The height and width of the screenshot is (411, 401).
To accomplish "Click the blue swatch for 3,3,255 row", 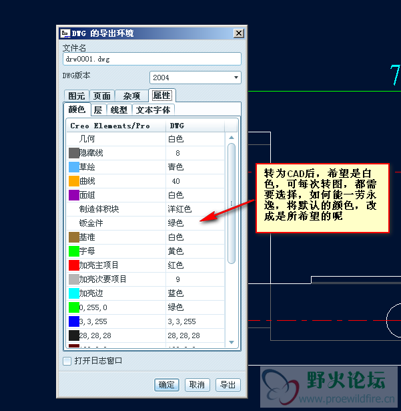I will [x=74, y=321].
